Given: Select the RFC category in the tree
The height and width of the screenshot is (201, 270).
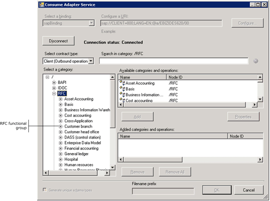Looking at the screenshot, I should click(x=62, y=94).
